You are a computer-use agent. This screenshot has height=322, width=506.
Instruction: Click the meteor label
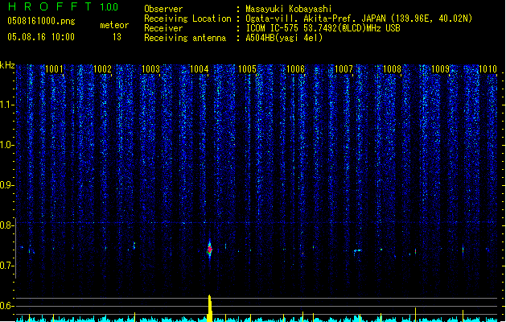click(114, 25)
